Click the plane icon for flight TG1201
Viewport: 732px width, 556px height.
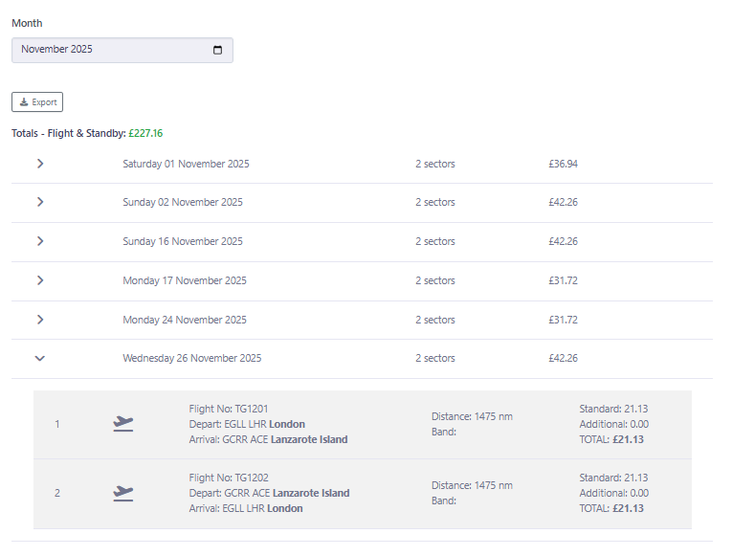point(122,424)
